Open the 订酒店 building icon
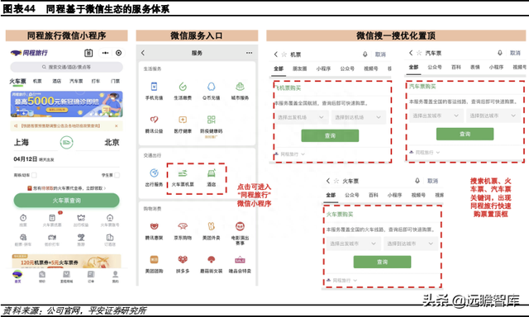The width and height of the screenshot is (529, 317). point(110,237)
